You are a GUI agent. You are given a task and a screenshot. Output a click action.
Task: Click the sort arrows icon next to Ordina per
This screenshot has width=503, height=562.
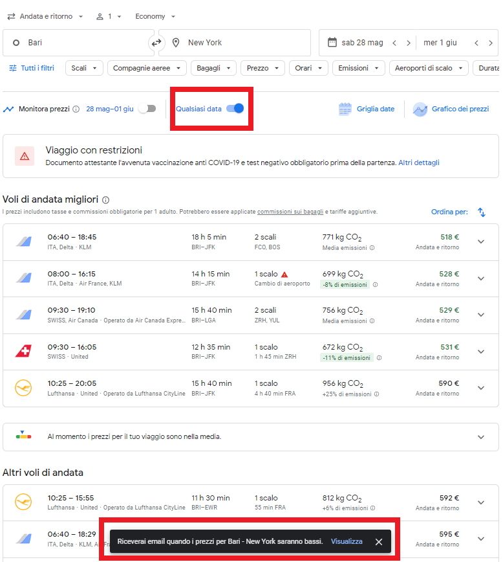(x=482, y=212)
